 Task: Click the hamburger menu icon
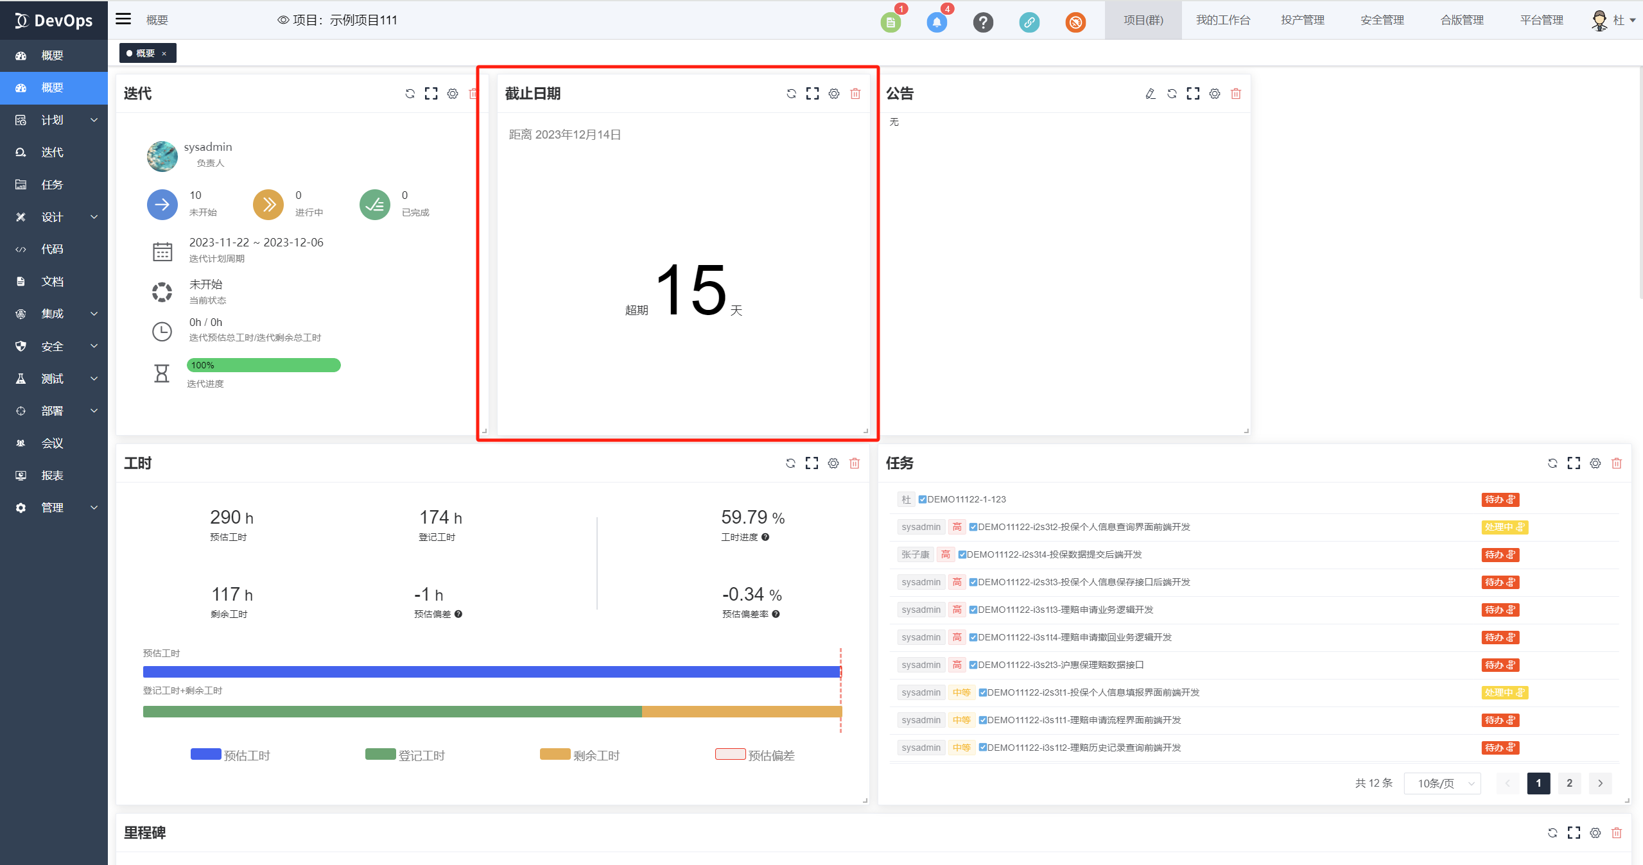coord(123,19)
